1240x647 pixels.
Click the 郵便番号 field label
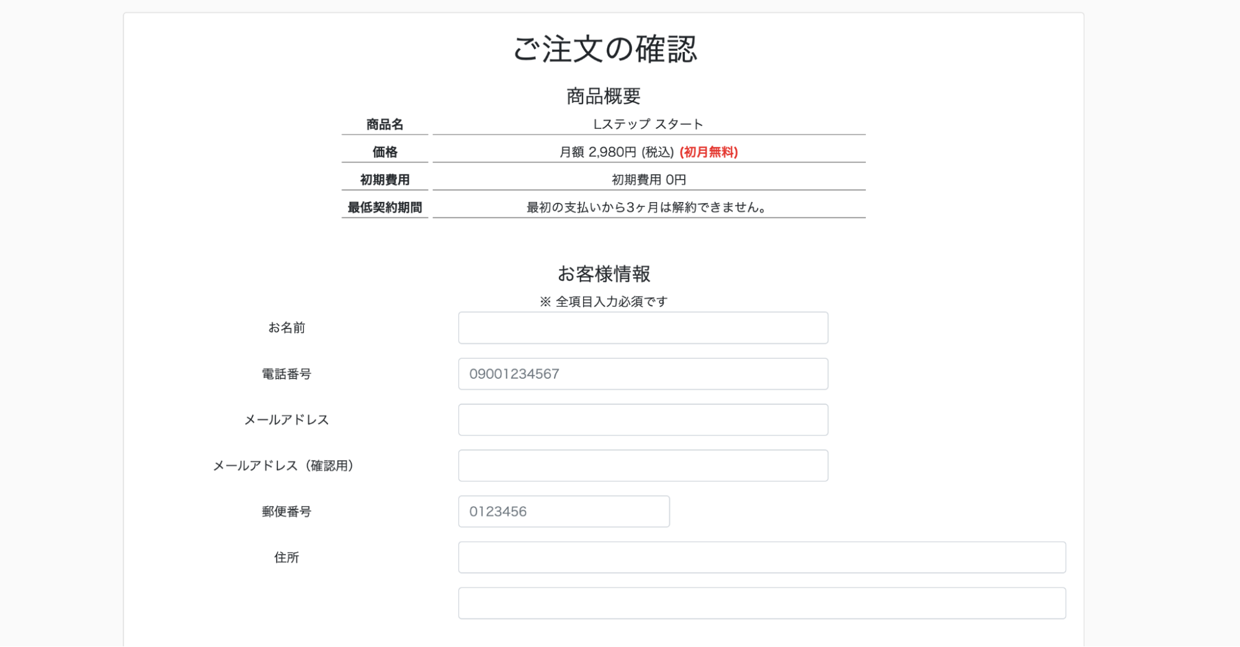pyautogui.click(x=287, y=511)
